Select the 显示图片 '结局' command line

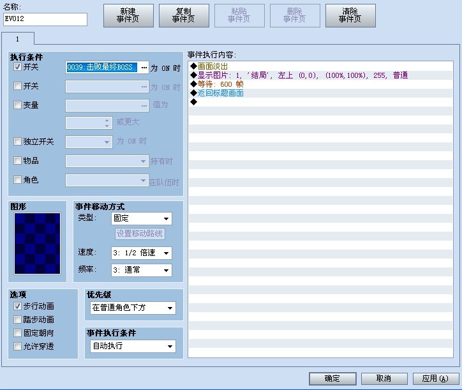320,75
